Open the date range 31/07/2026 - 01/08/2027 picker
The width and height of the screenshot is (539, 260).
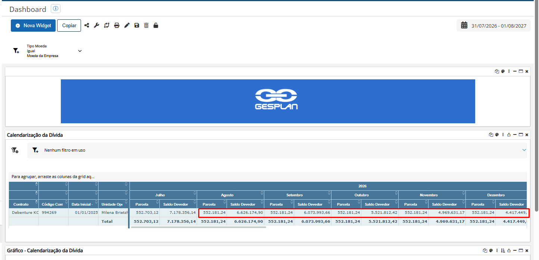pyautogui.click(x=493, y=25)
